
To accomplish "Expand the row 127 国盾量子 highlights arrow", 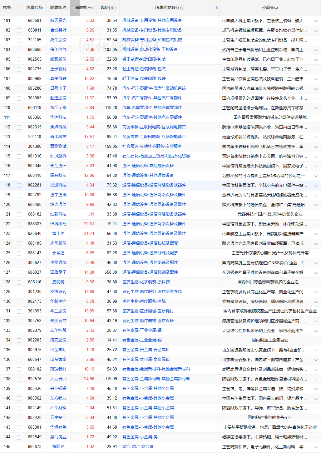I will click(x=316, y=273).
